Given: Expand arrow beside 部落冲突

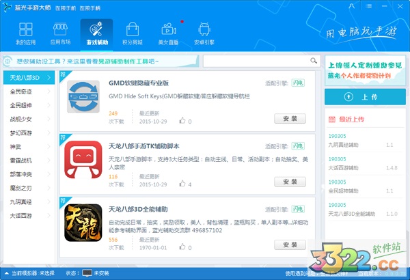Looking at the screenshot, I should [x=49, y=174].
